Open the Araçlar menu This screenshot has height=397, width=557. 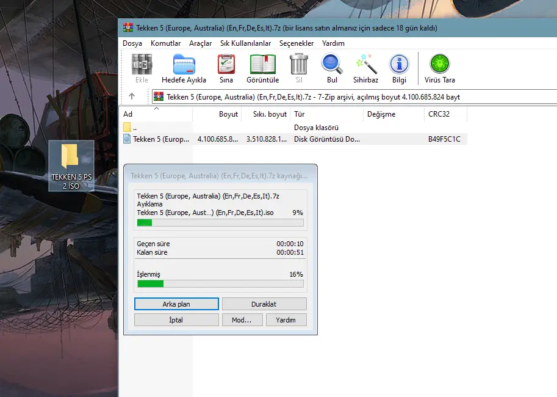(x=200, y=43)
